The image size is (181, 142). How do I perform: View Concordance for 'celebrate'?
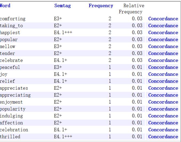coord(163,60)
